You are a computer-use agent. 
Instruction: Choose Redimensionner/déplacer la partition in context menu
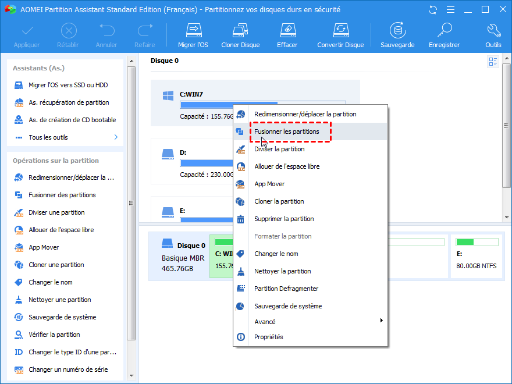(310, 114)
